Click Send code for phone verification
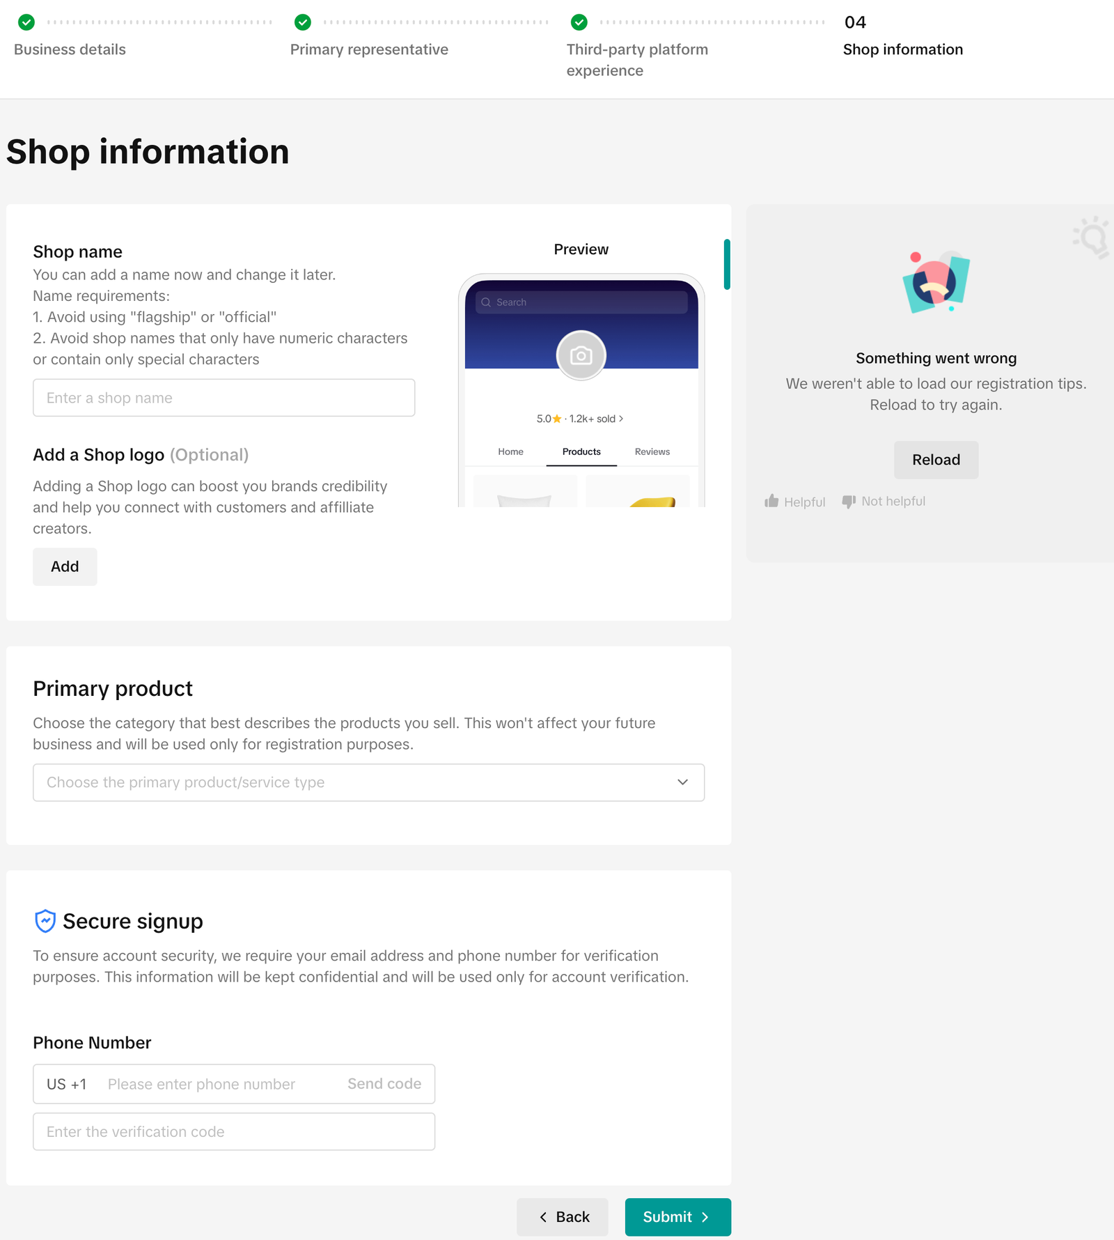 coord(384,1084)
